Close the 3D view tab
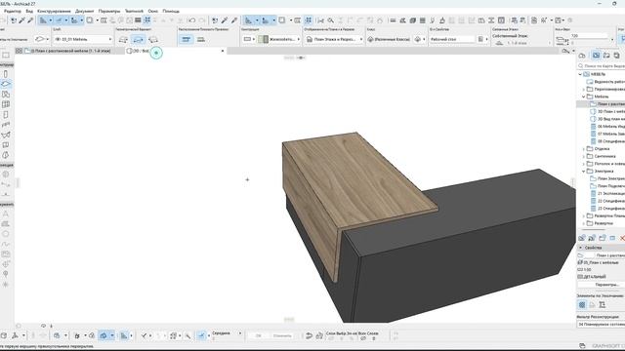Viewport: 625px width, 351px height. click(223, 51)
